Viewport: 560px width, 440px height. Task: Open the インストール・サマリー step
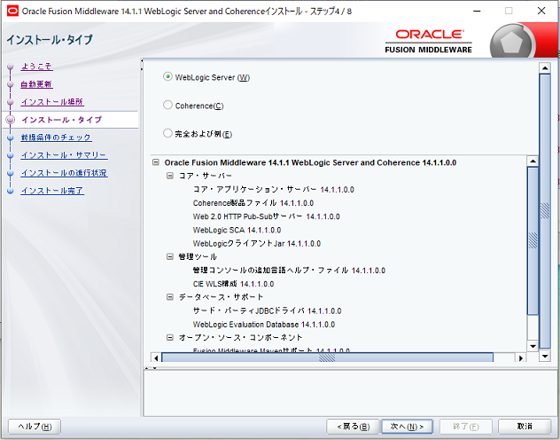[x=64, y=155]
